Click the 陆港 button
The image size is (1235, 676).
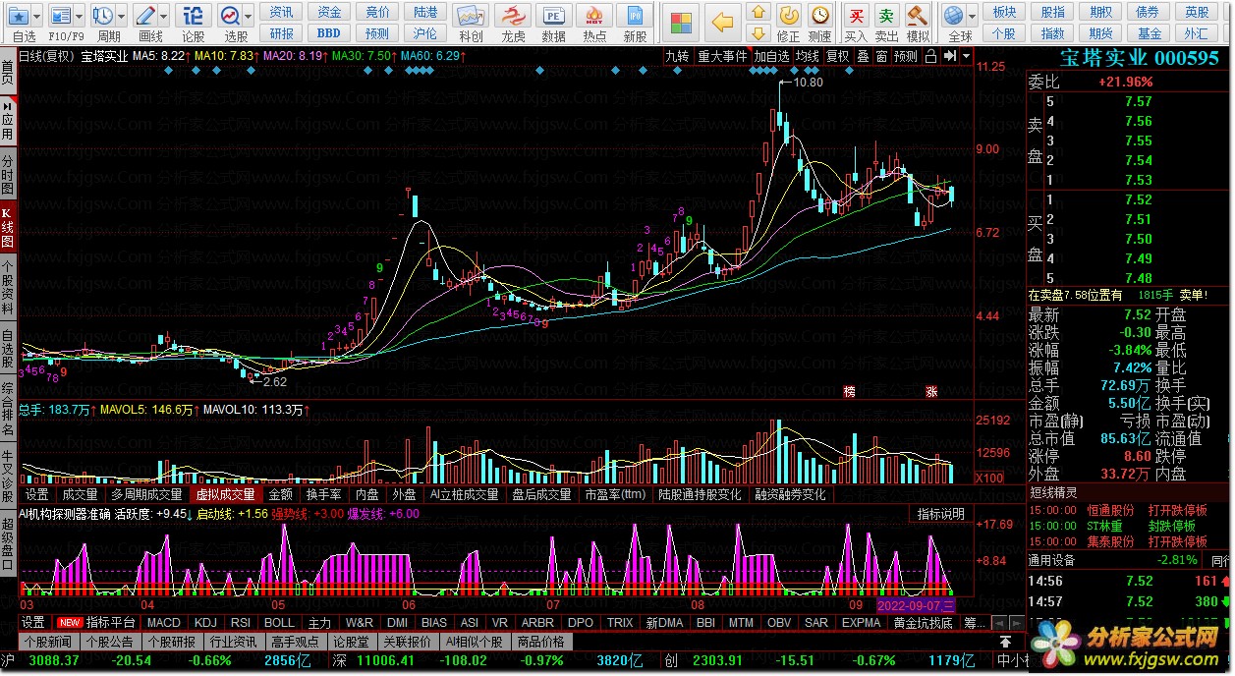(425, 12)
